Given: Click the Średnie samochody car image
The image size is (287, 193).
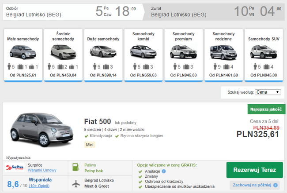Looking at the screenshot, I should coord(63,52).
